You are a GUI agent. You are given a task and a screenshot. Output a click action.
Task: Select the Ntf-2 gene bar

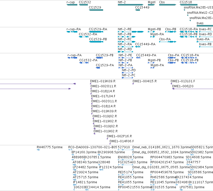point(131,5)
